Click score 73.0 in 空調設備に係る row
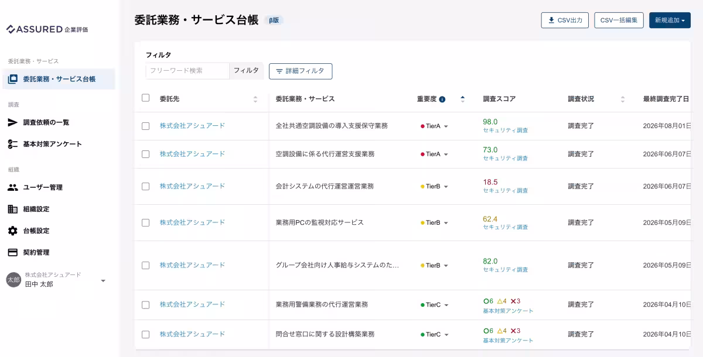This screenshot has width=703, height=357. (490, 150)
